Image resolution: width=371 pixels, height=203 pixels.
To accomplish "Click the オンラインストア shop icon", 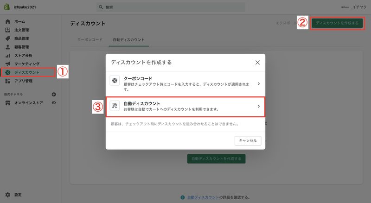I will pos(8,103).
